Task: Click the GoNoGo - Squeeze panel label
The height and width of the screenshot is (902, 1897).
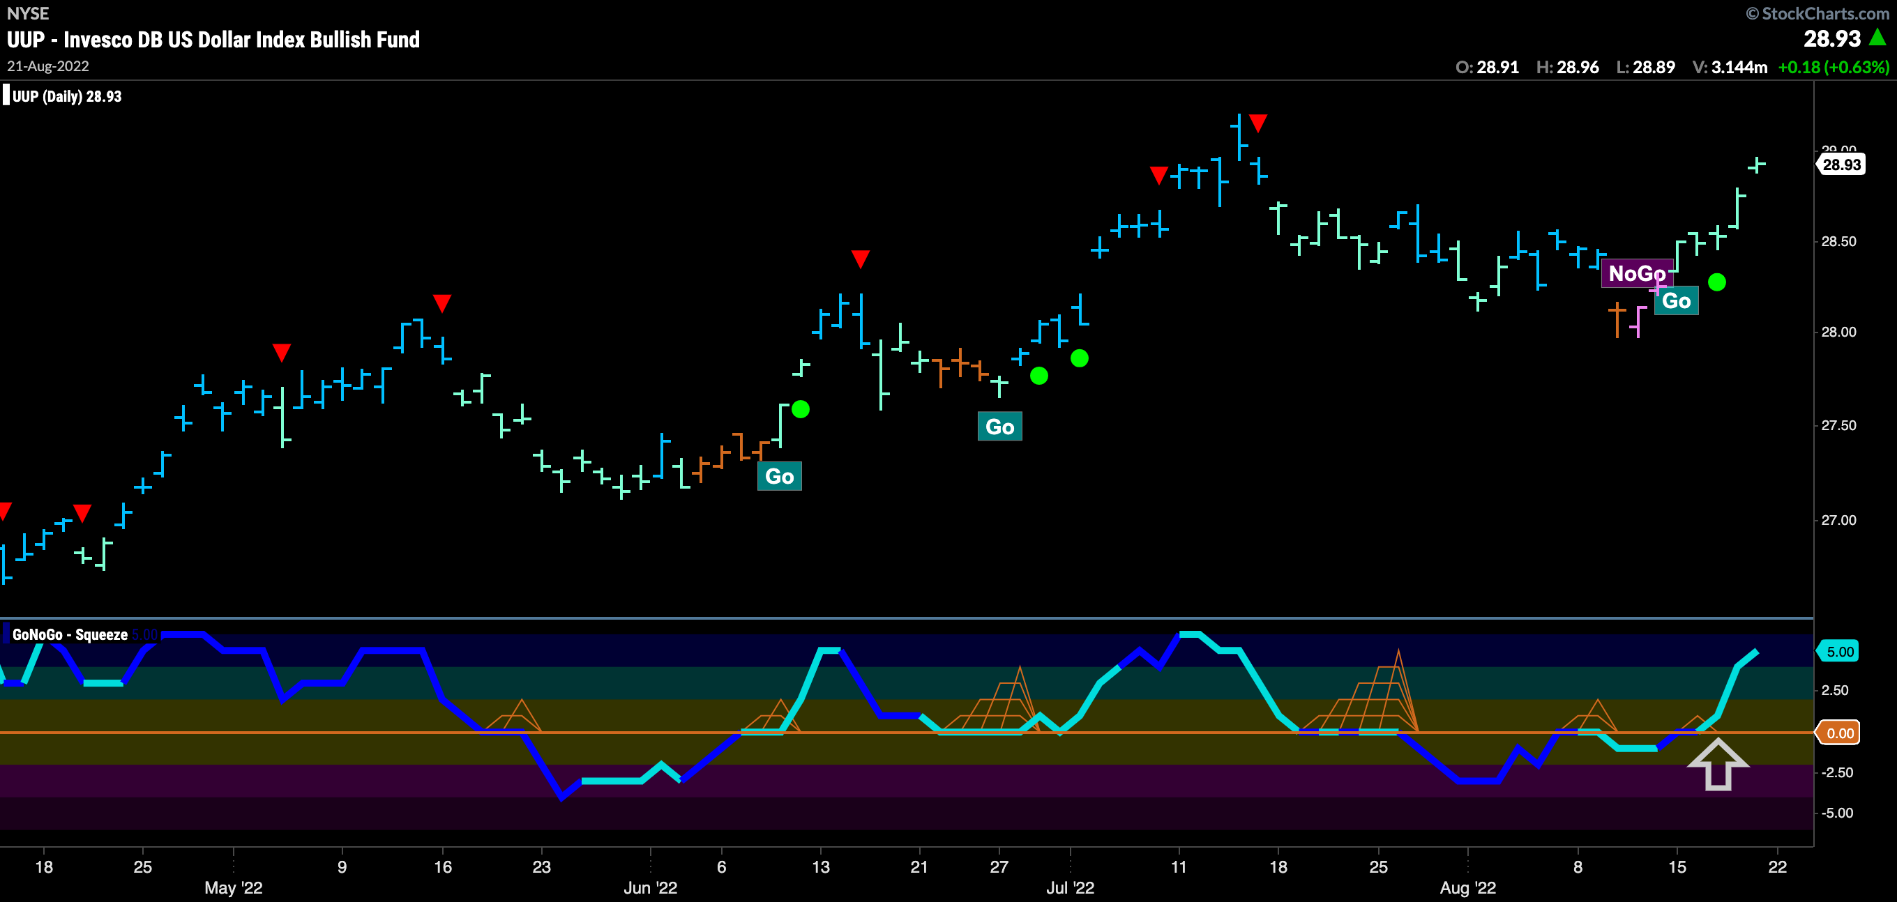Action: pos(70,635)
